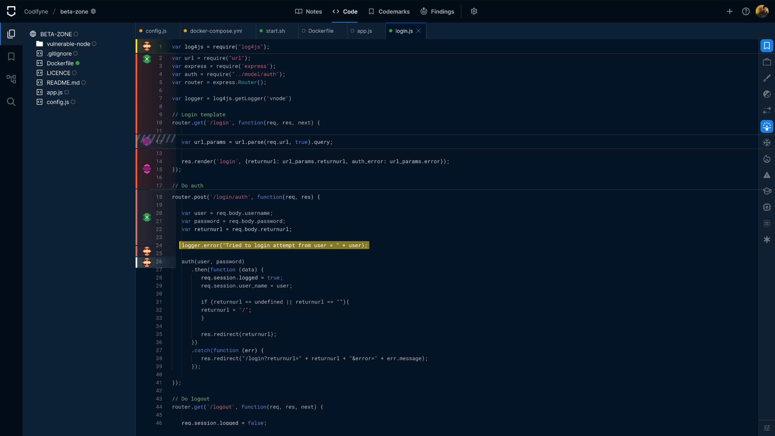This screenshot has height=436, width=775.
Task: Toggle the green status dot next to Dockerfile
Action: pyautogui.click(x=77, y=63)
